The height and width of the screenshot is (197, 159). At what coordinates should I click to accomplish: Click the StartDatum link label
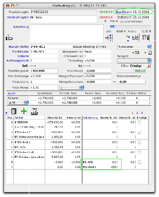point(124,12)
